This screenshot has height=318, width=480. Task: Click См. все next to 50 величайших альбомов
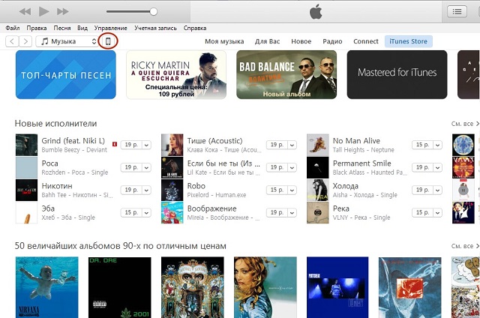pyautogui.click(x=465, y=246)
